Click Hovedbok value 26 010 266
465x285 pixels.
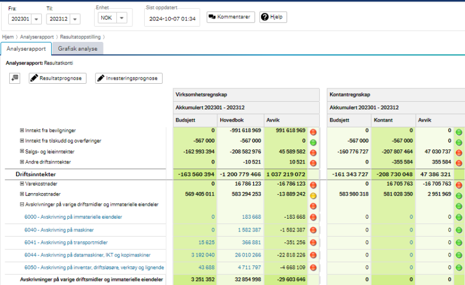point(248,255)
